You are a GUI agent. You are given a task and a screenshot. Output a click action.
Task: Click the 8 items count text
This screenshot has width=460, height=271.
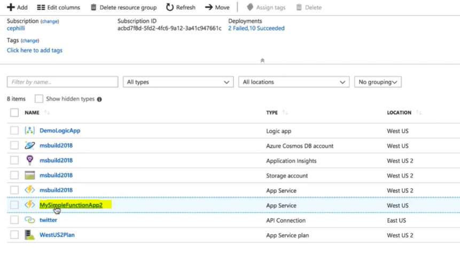tap(16, 99)
